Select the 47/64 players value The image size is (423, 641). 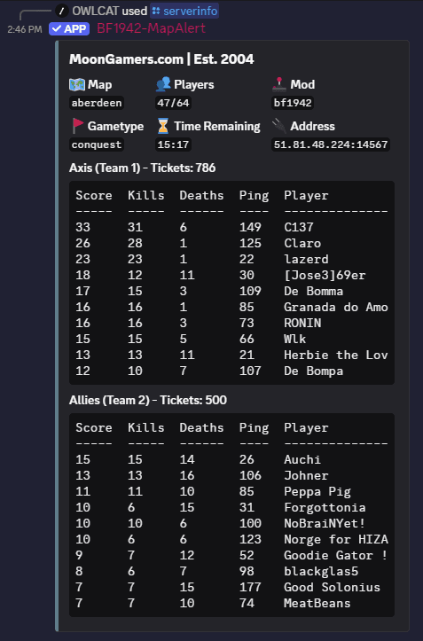174,103
